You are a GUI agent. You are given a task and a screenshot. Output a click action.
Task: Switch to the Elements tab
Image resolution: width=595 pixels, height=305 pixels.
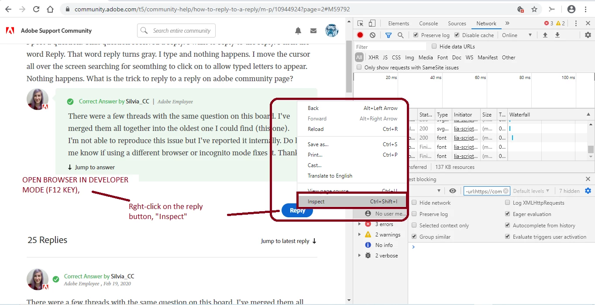click(x=399, y=24)
